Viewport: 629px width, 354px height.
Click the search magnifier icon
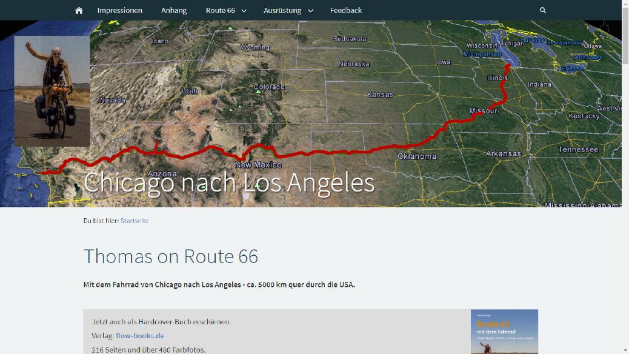[543, 10]
